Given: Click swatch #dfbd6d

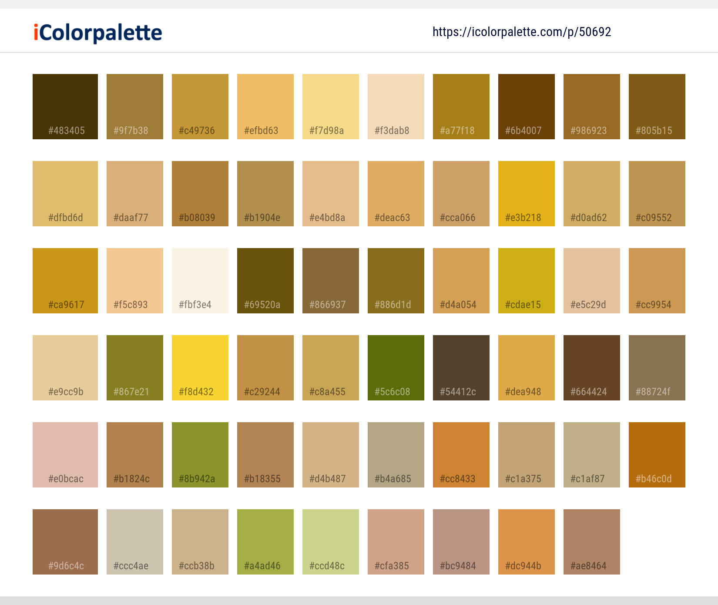Looking at the screenshot, I should pos(65,193).
